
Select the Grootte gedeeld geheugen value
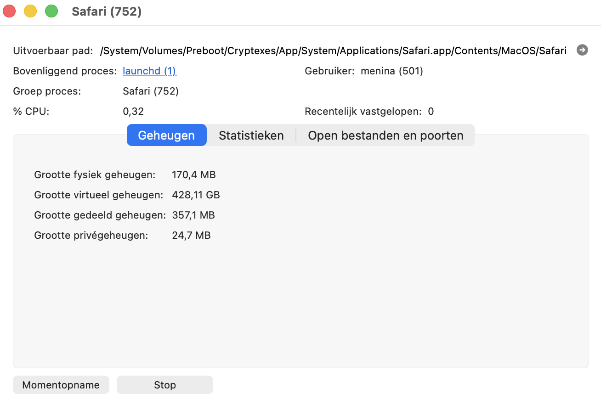(x=193, y=215)
